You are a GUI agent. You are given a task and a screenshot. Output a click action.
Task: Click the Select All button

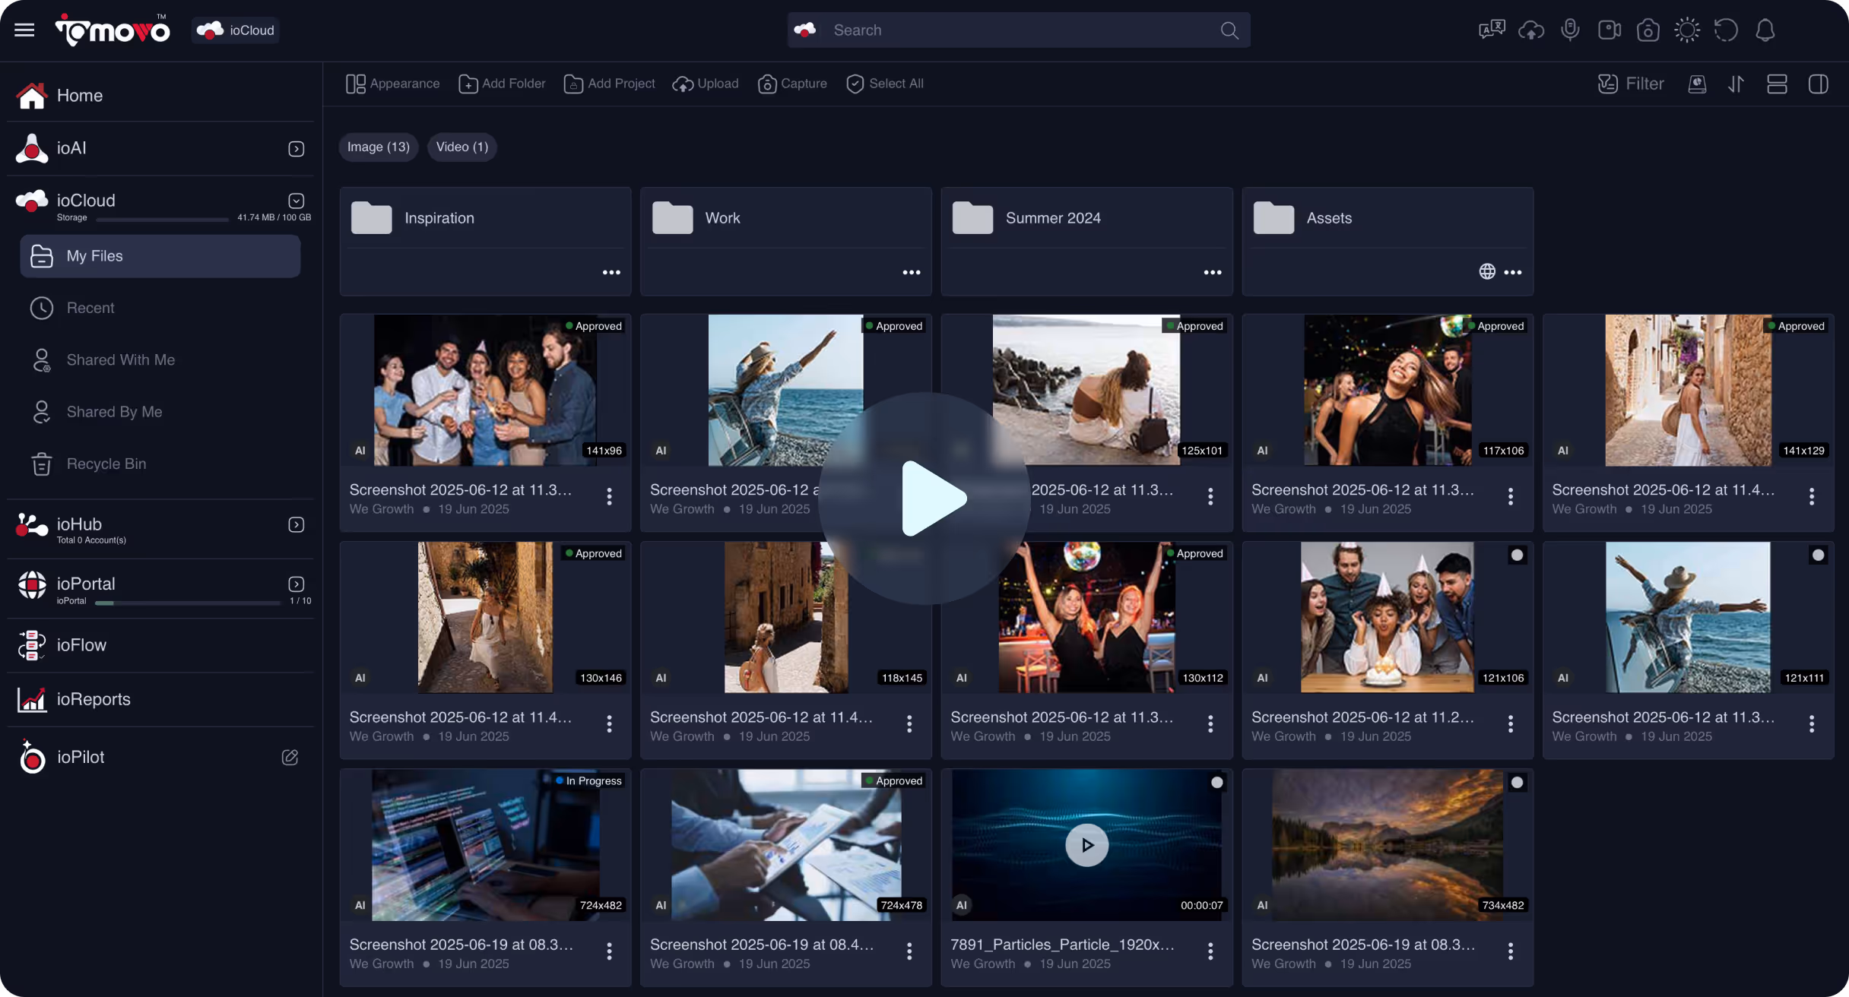tap(885, 84)
